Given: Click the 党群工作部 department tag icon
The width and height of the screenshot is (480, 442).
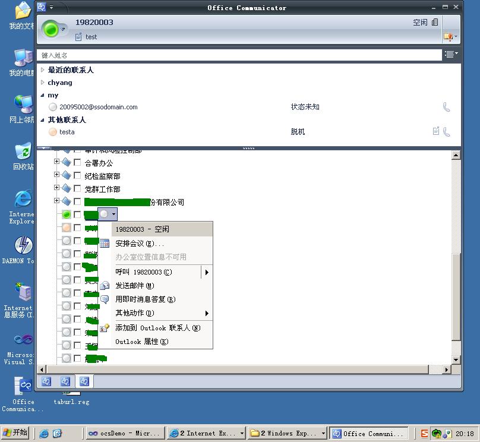Looking at the screenshot, I should point(67,188).
